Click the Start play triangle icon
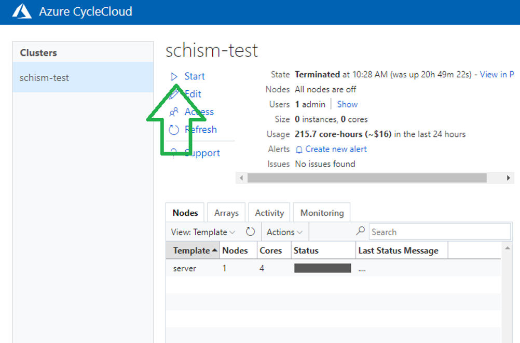The height and width of the screenshot is (343, 520). click(x=174, y=77)
